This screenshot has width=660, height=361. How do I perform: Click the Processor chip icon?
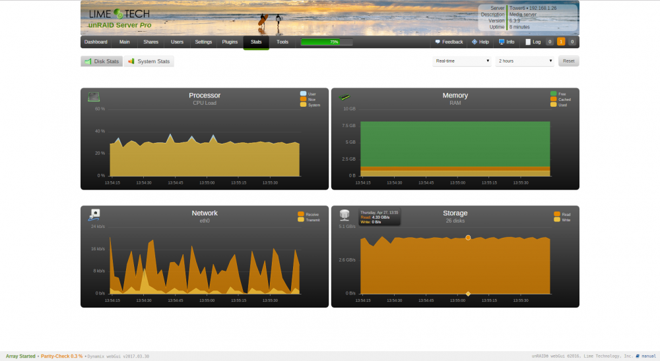[x=94, y=97]
